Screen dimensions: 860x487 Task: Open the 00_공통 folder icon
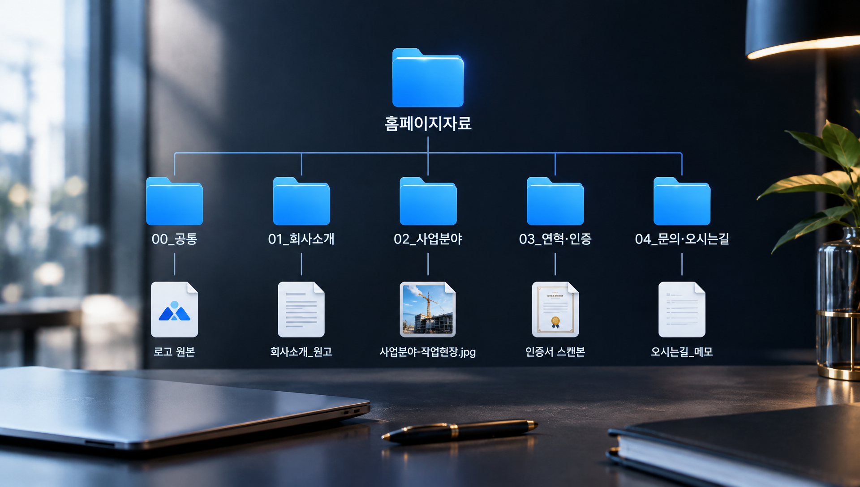click(174, 201)
